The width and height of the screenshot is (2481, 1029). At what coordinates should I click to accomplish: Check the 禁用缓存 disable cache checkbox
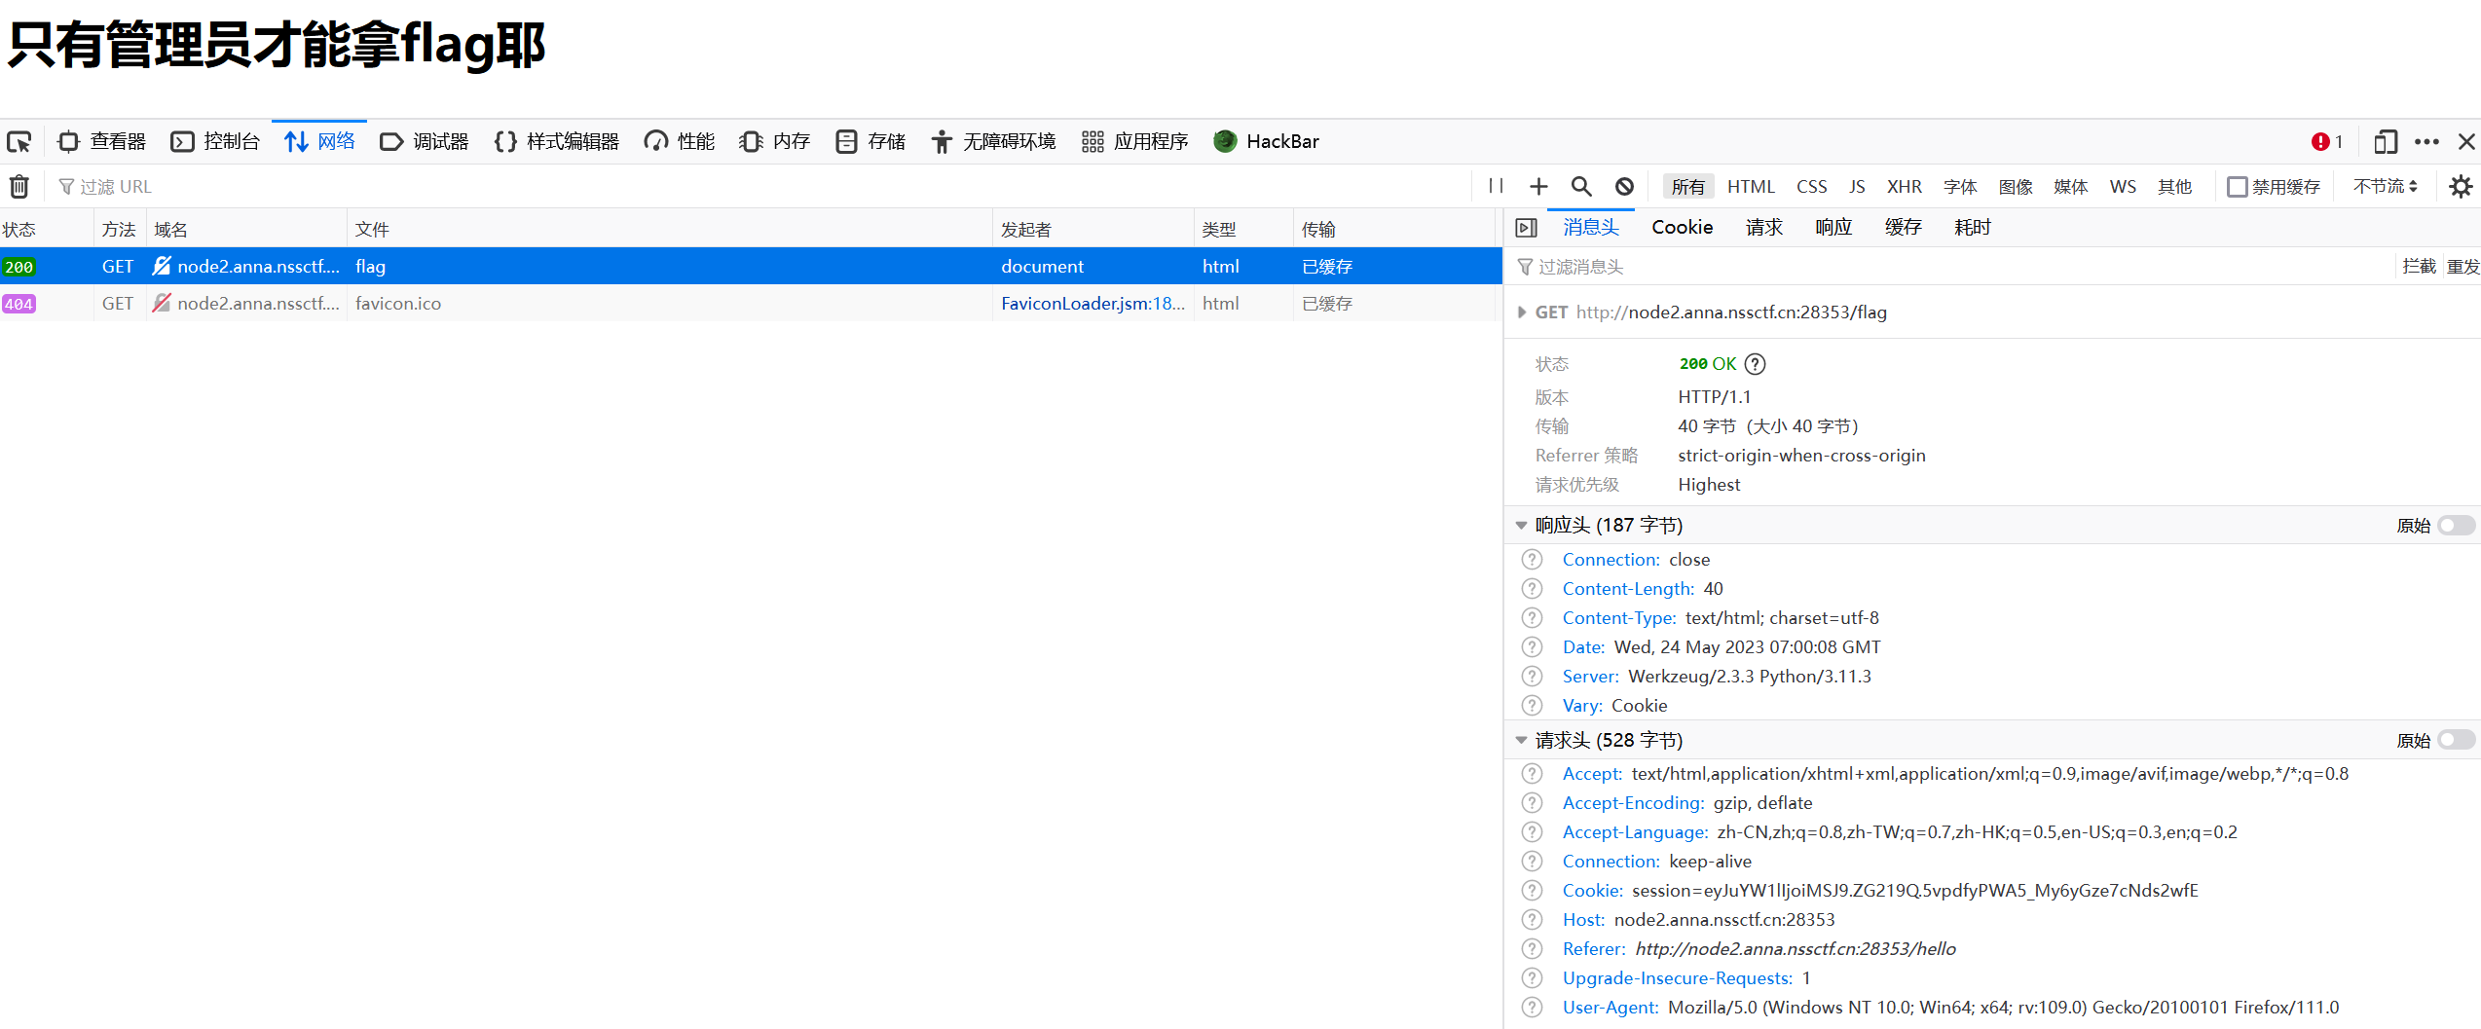[x=2237, y=186]
